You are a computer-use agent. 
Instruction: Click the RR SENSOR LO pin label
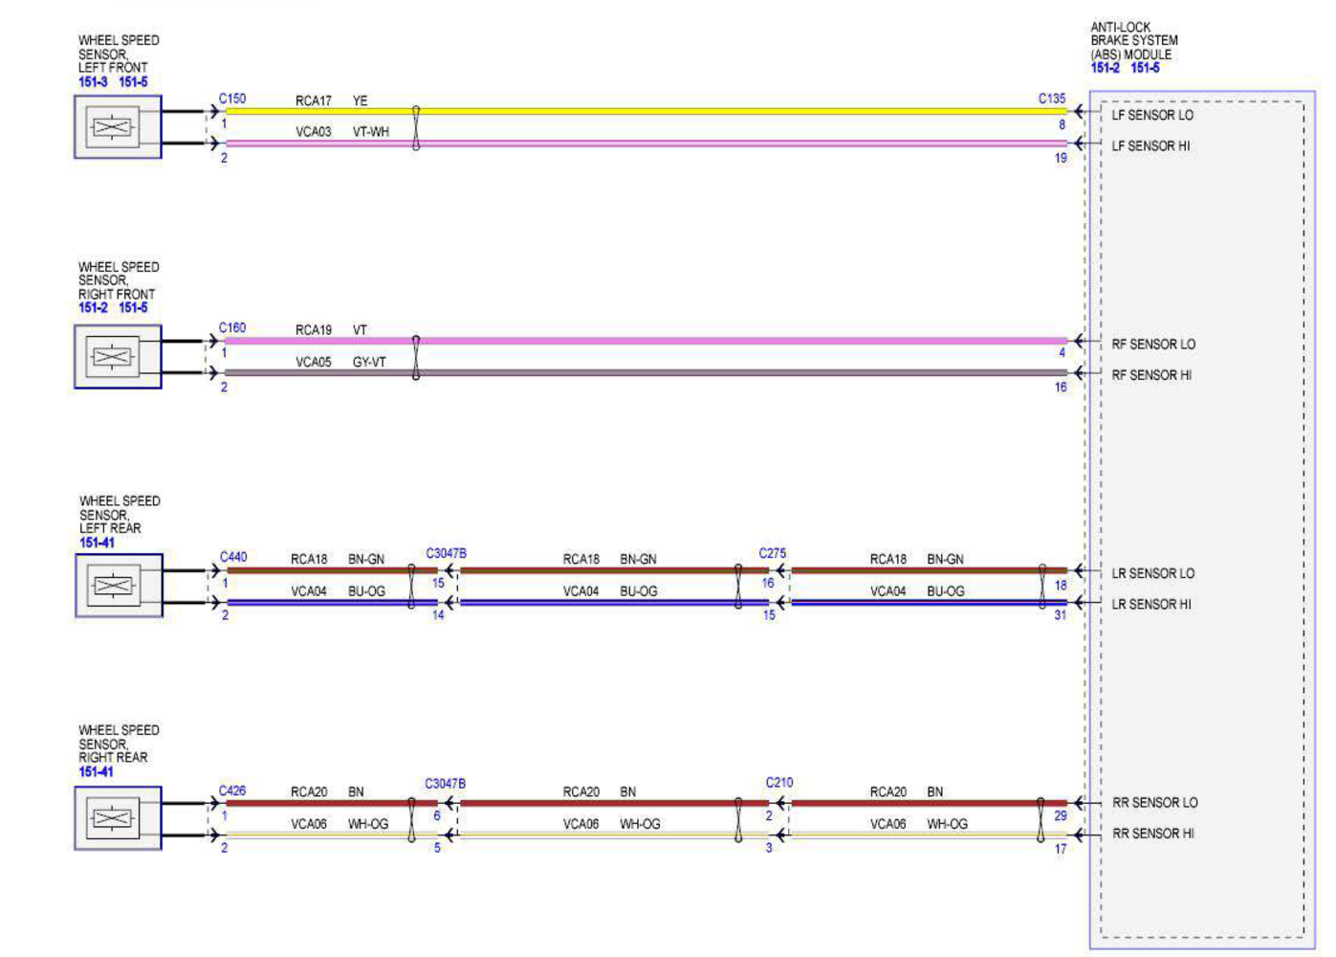click(x=1154, y=803)
